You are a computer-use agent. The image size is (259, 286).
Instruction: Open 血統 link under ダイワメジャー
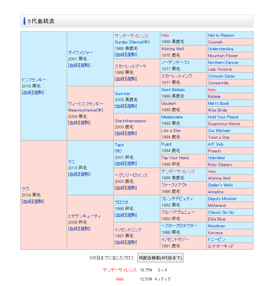(74, 65)
